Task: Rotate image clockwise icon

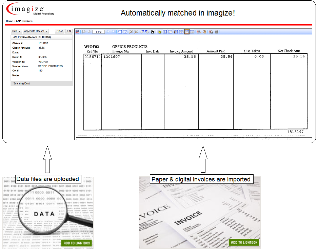Action: (x=147, y=32)
